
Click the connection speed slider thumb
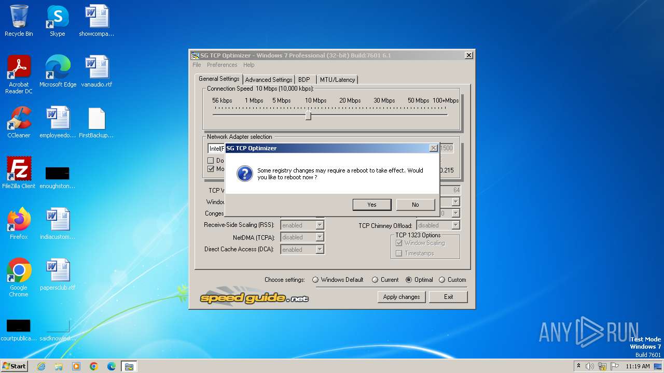(x=308, y=115)
